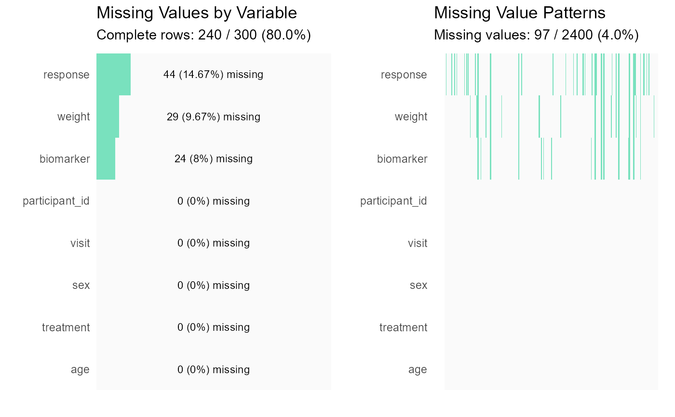Screen dimensions: 675x417
Task: Click the green response bar in the left chart
Action: tap(113, 75)
